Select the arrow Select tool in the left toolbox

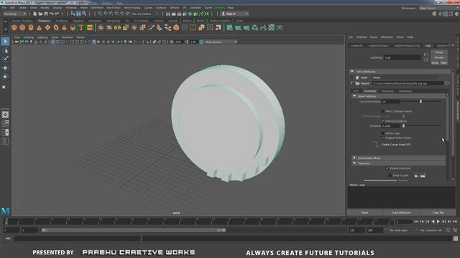click(5, 42)
